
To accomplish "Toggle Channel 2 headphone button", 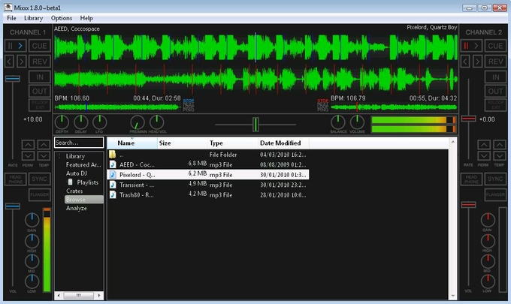I will 471,179.
